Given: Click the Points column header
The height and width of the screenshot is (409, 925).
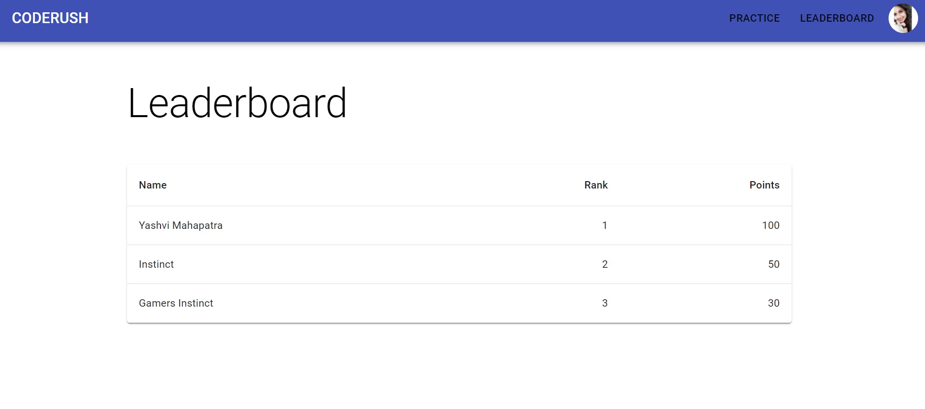Looking at the screenshot, I should [764, 185].
